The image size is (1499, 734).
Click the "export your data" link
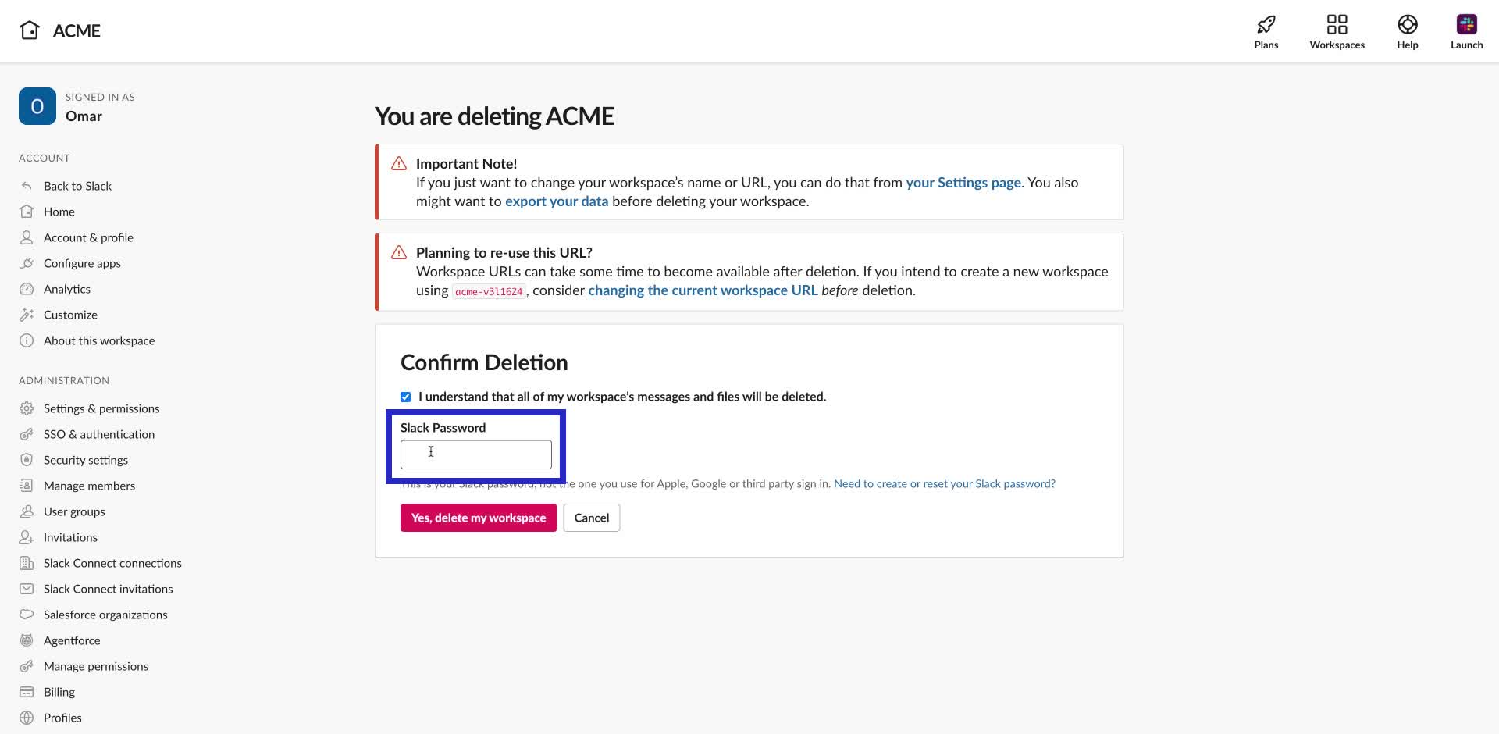[x=557, y=201]
